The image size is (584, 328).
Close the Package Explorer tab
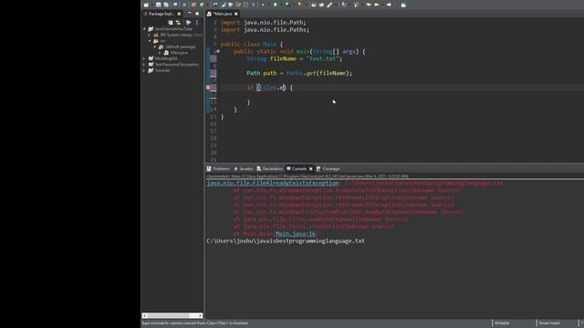(x=179, y=14)
